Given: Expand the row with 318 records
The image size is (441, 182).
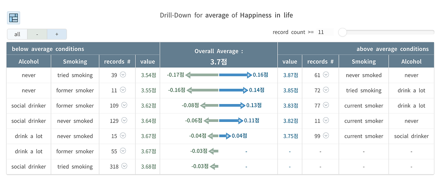Looking at the screenshot, I should pos(124,166).
